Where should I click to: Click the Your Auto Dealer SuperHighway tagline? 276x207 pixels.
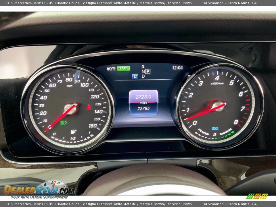click(39, 197)
